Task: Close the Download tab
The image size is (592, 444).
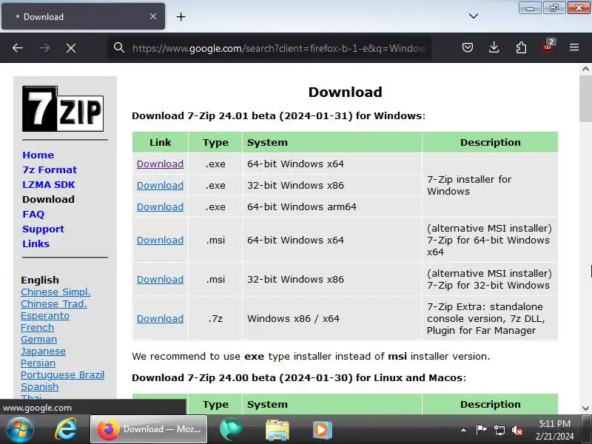Action: pyautogui.click(x=153, y=16)
